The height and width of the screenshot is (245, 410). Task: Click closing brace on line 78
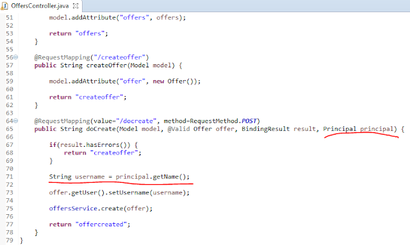coord(37,232)
